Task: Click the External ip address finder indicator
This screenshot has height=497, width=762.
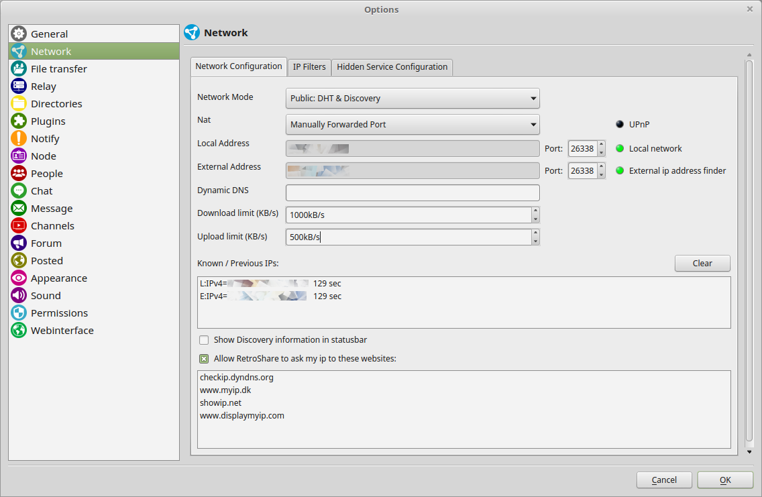Action: pos(620,170)
